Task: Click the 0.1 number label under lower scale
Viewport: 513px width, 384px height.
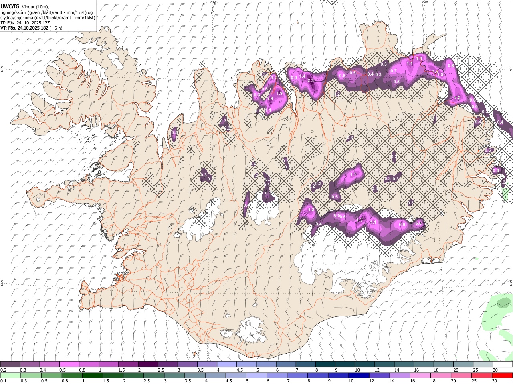Action: click(3, 381)
